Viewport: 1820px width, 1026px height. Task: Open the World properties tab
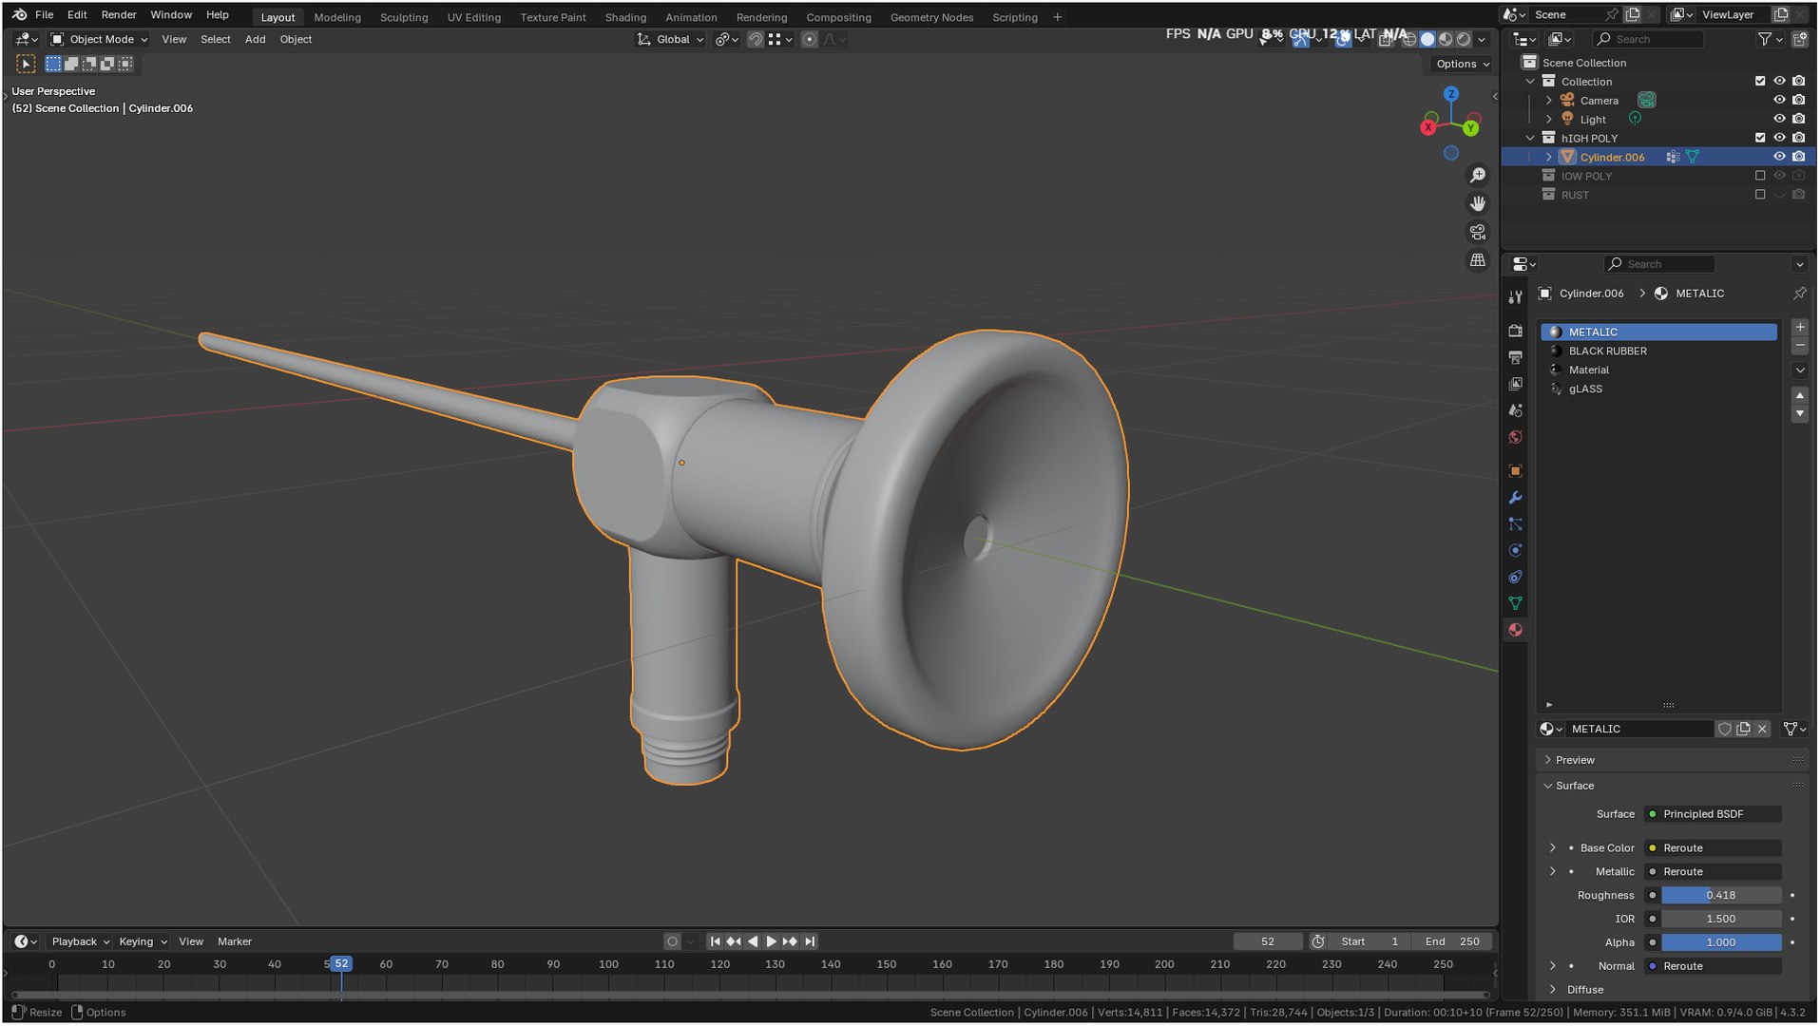pos(1516,437)
